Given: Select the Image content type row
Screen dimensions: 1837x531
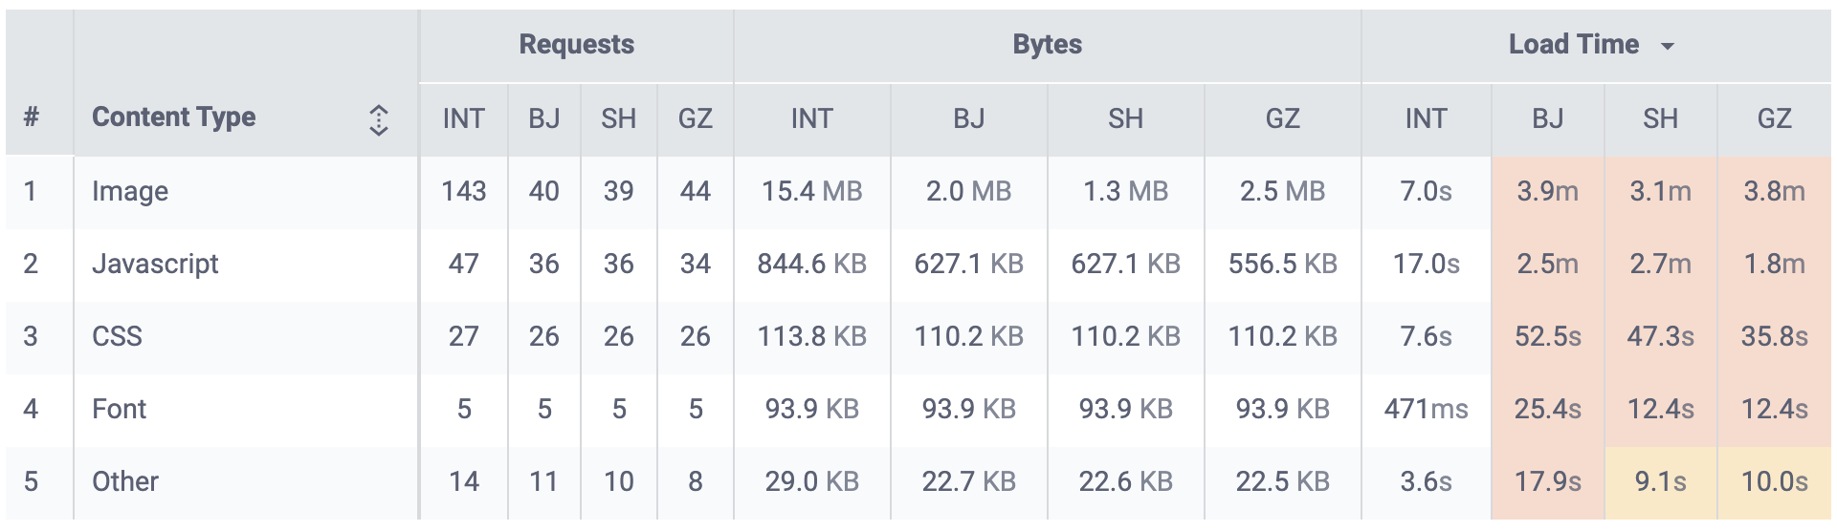Looking at the screenshot, I should (x=918, y=192).
